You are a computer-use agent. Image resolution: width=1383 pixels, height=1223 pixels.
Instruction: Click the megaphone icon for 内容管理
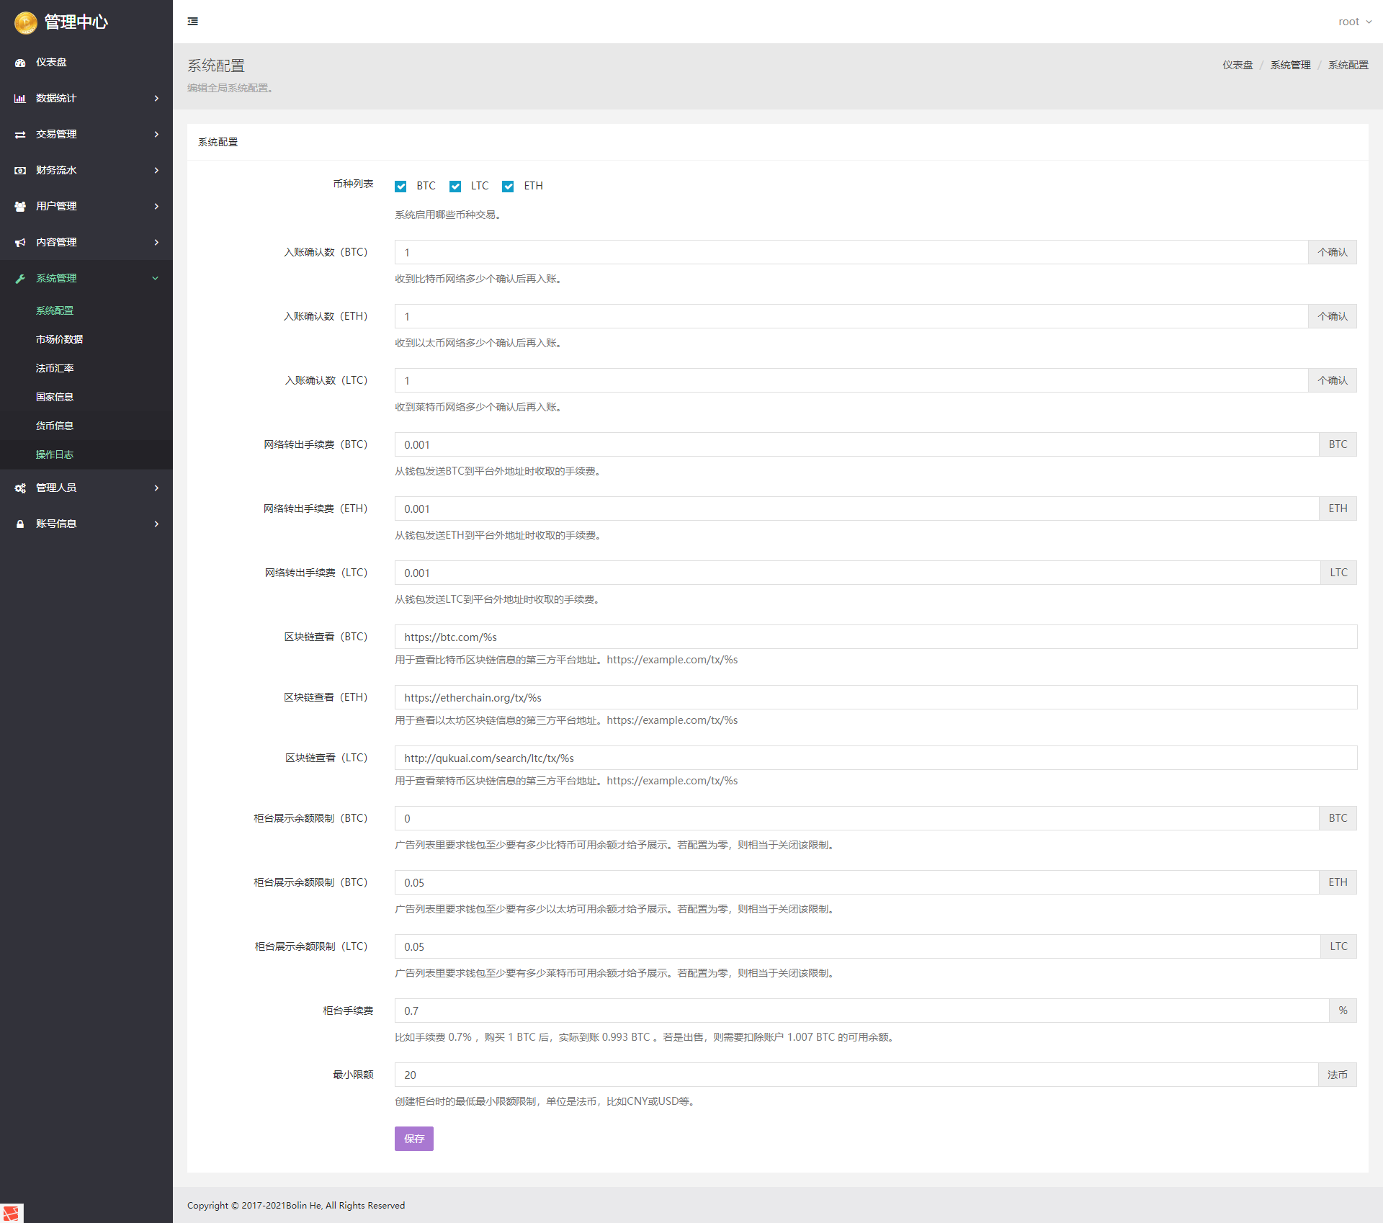click(20, 243)
